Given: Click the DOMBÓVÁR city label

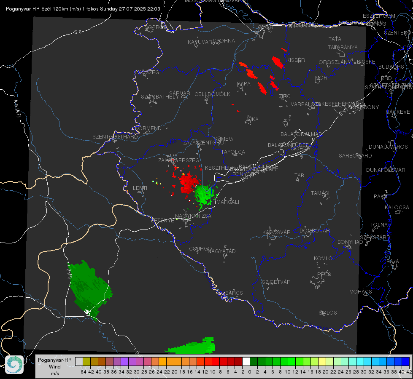Looking at the screenshot, I should click(x=314, y=231).
